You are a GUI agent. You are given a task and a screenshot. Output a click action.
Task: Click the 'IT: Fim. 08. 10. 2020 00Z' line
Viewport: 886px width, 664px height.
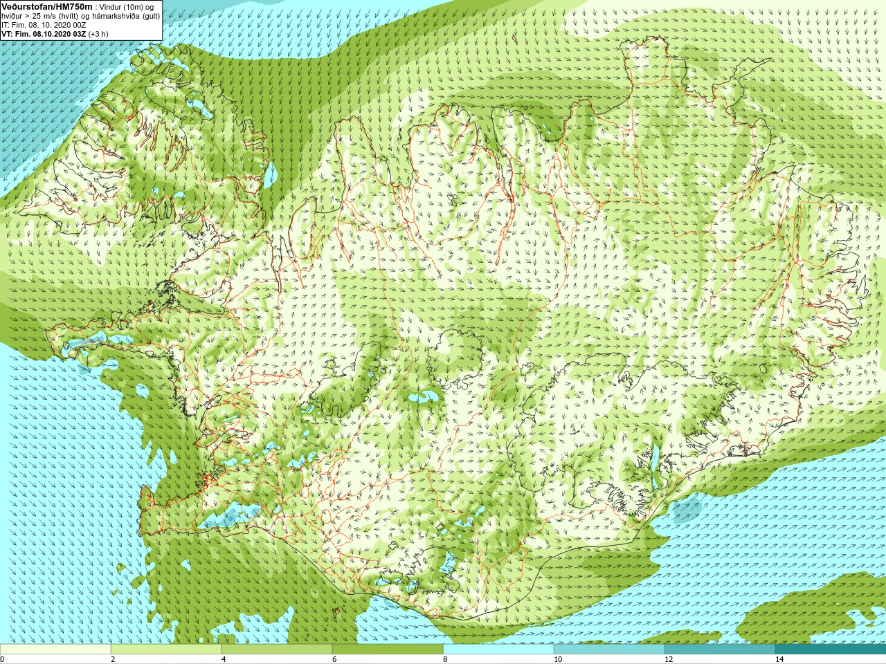[x=44, y=25]
